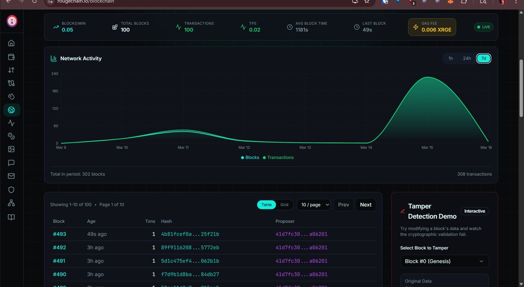Image resolution: width=524 pixels, height=287 pixels.
Task: Toggle the Transactions series in the chart legend
Action: [x=278, y=157]
